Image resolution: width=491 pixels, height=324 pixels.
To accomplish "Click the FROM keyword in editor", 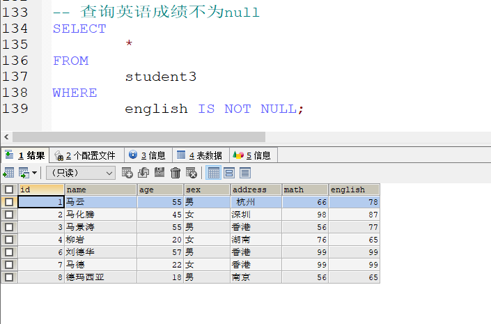I will click(x=71, y=61).
